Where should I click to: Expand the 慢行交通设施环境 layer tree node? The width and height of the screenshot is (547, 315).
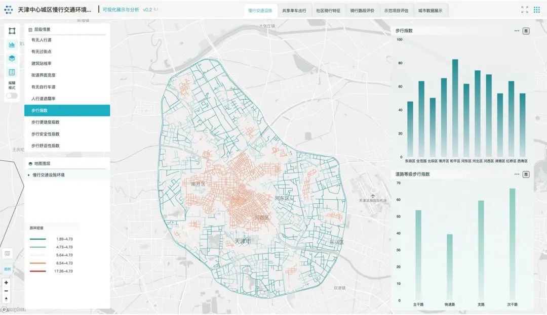(28, 175)
